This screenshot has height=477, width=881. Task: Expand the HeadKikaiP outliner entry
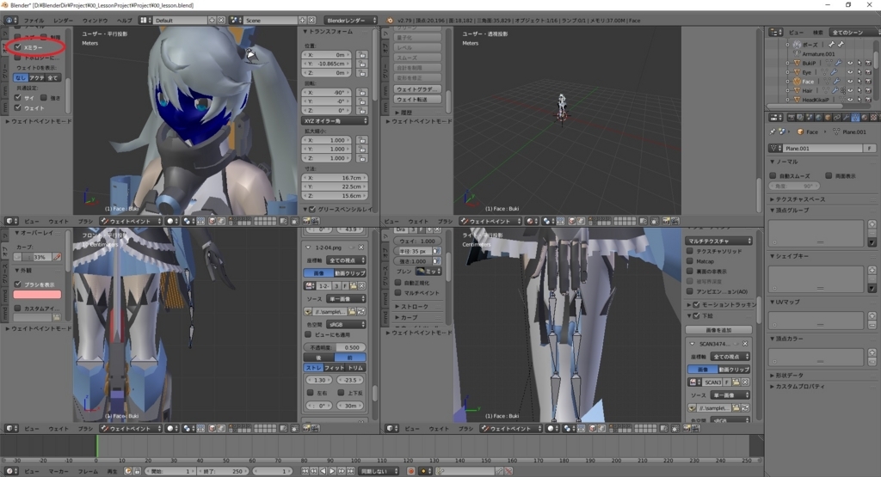[x=788, y=100]
